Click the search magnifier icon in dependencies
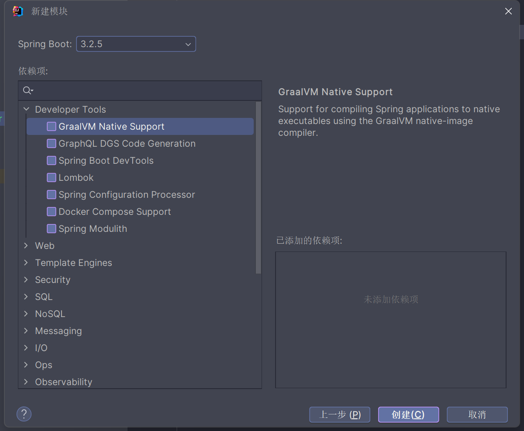This screenshot has height=431, width=524. pos(28,90)
